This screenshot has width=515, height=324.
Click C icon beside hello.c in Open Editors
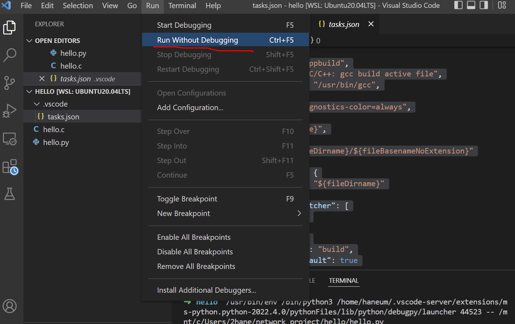pos(53,66)
